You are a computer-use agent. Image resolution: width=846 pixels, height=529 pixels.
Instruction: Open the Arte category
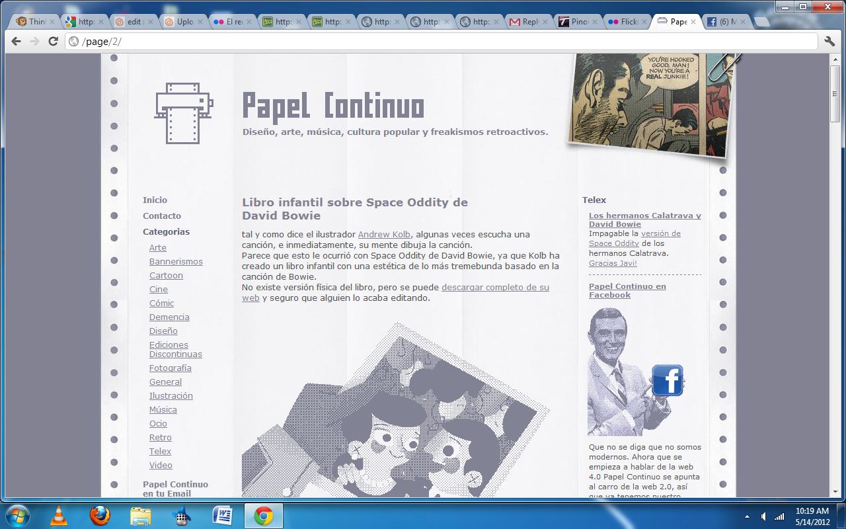(157, 247)
